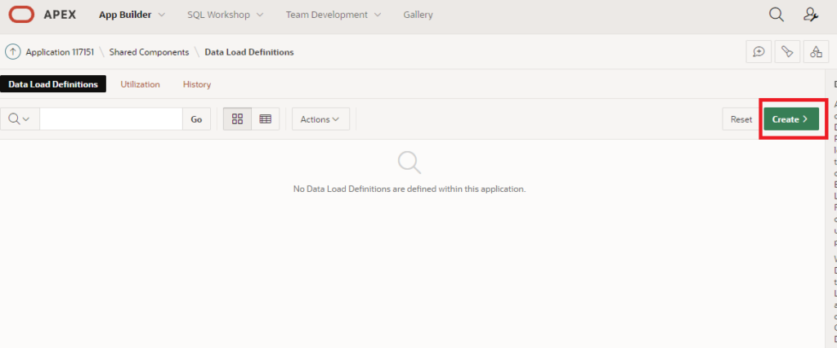Open the feedback comment icon

[759, 51]
